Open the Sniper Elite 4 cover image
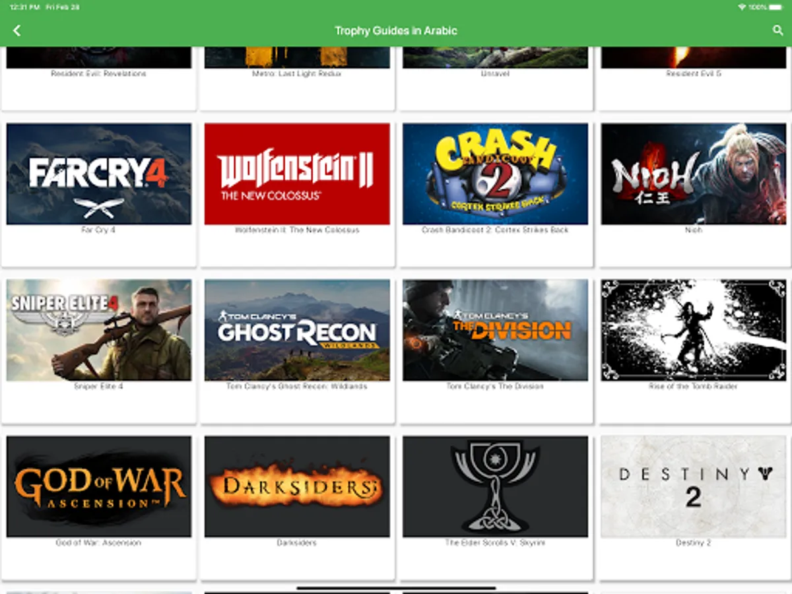The image size is (792, 594). (x=99, y=330)
